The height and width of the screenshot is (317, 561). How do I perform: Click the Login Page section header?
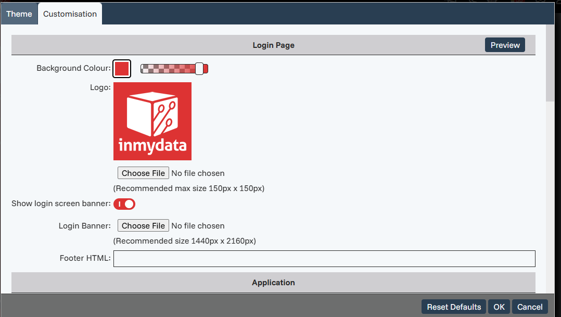pyautogui.click(x=273, y=45)
